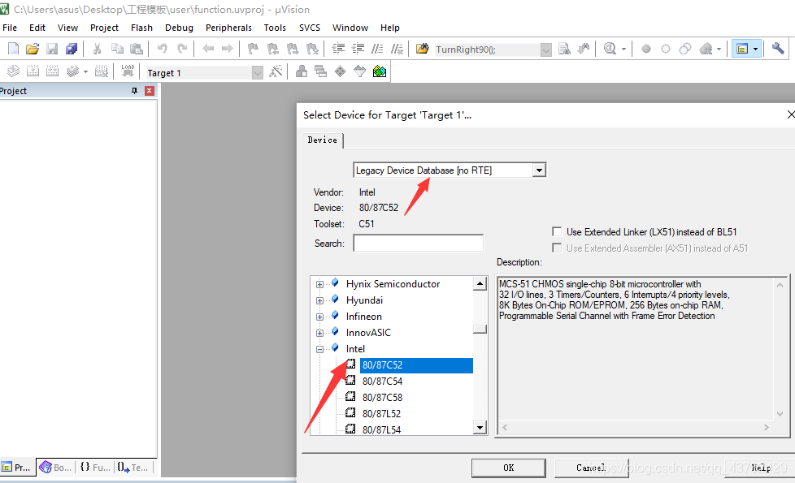Select 80/87C54 device

tap(382, 382)
